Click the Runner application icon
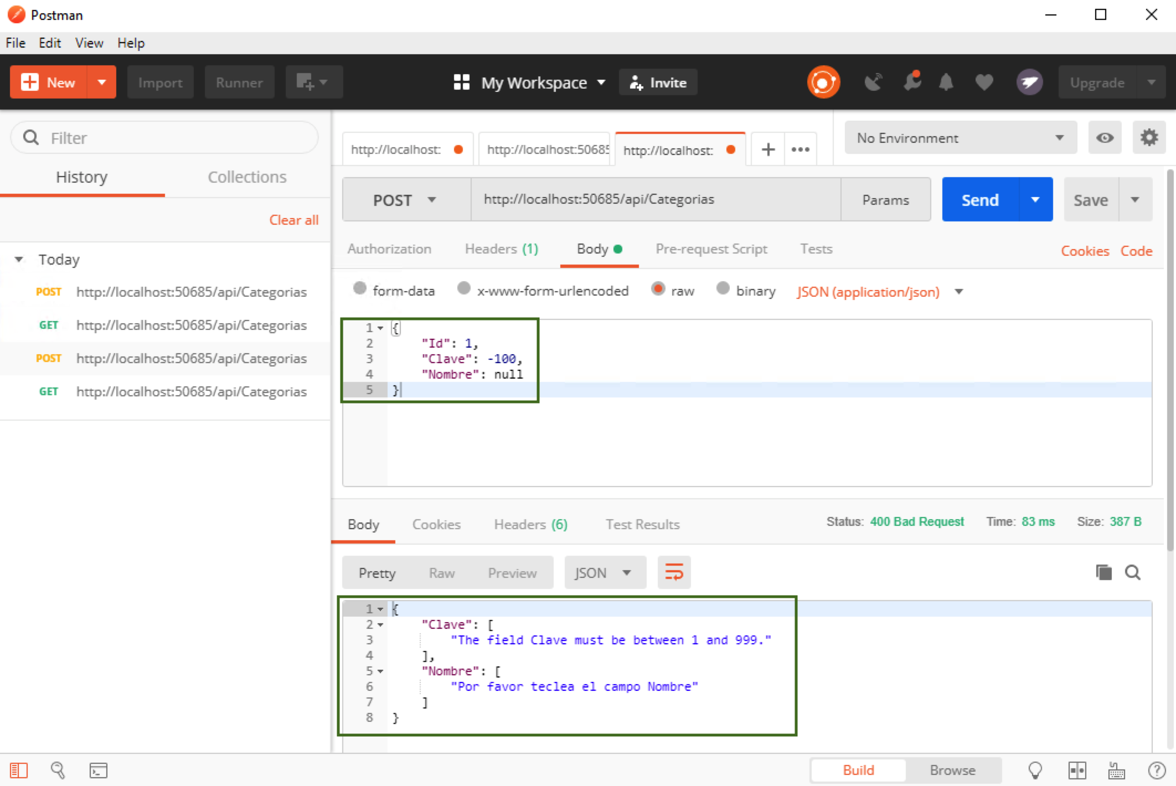1176x786 pixels. pos(239,82)
